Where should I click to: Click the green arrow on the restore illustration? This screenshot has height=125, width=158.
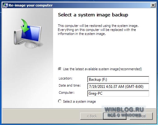25,25
